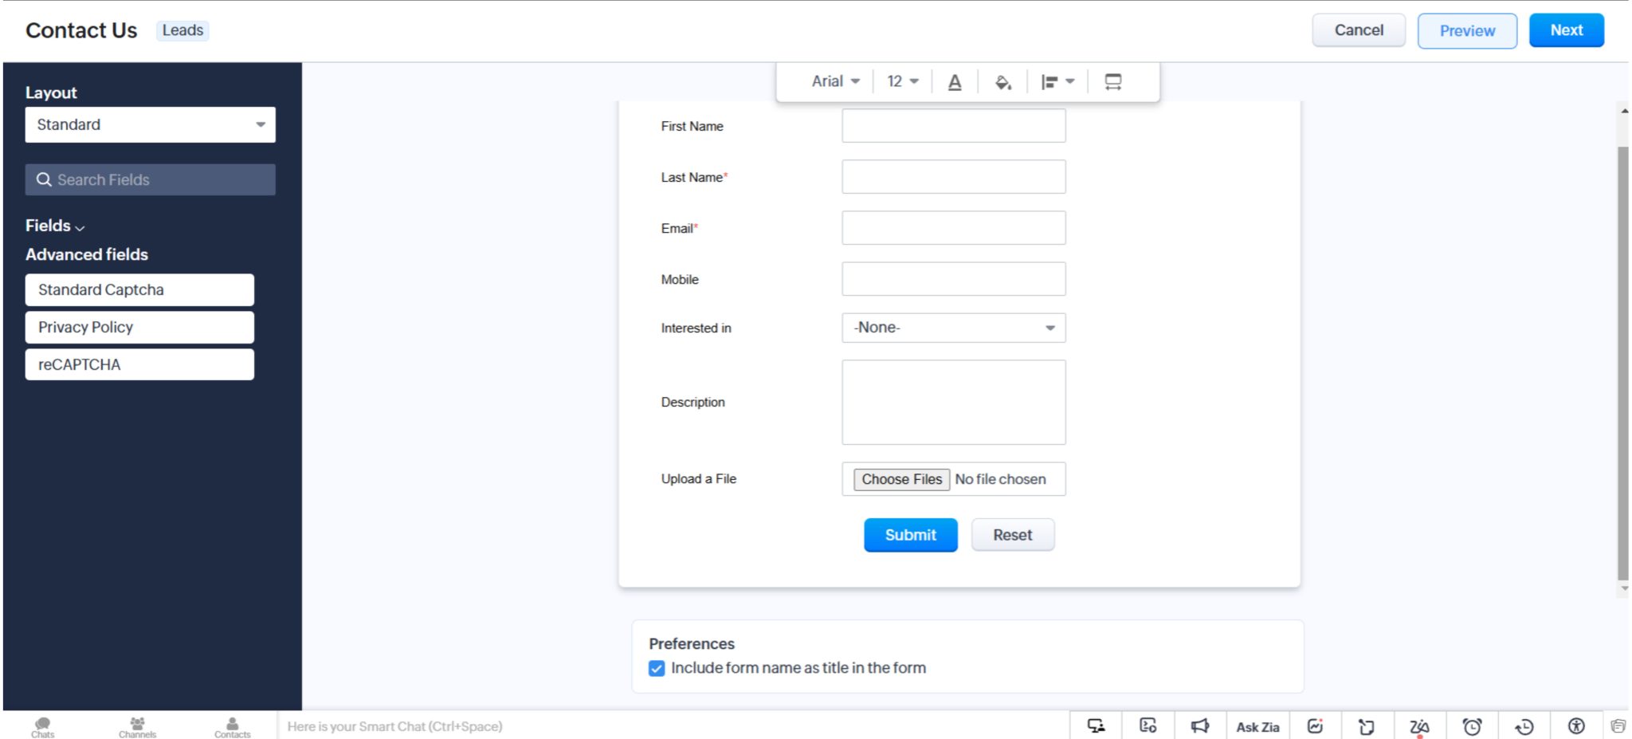Open the Channels icon in bottom bar
Image resolution: width=1632 pixels, height=739 pixels.
point(137,726)
